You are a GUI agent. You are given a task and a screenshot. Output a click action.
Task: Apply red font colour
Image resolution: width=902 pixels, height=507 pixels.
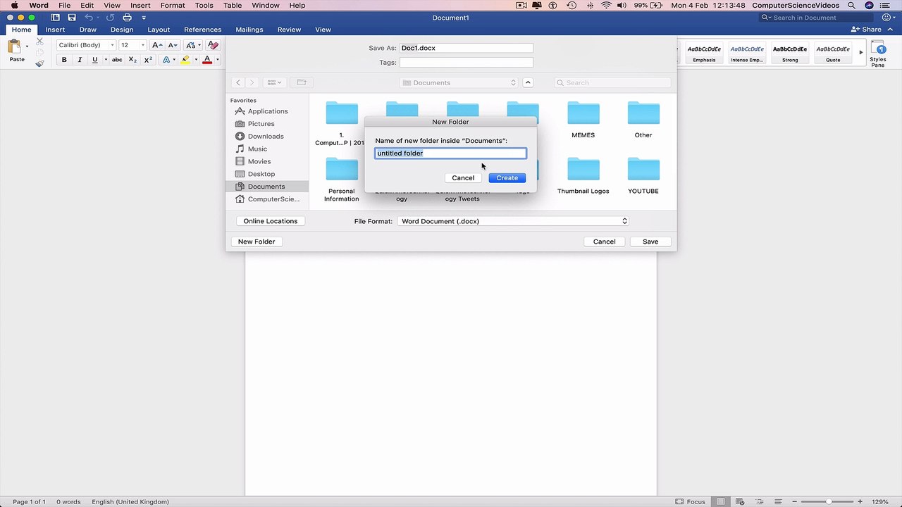(207, 60)
